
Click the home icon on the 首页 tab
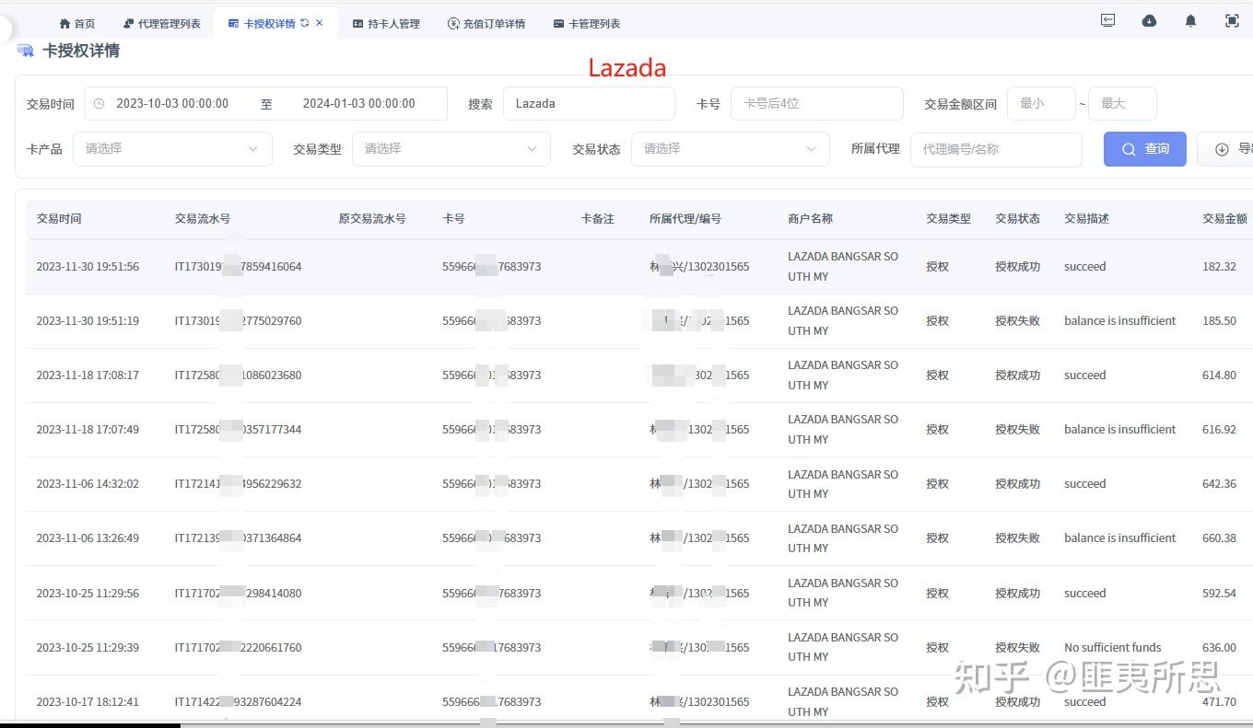click(x=64, y=23)
